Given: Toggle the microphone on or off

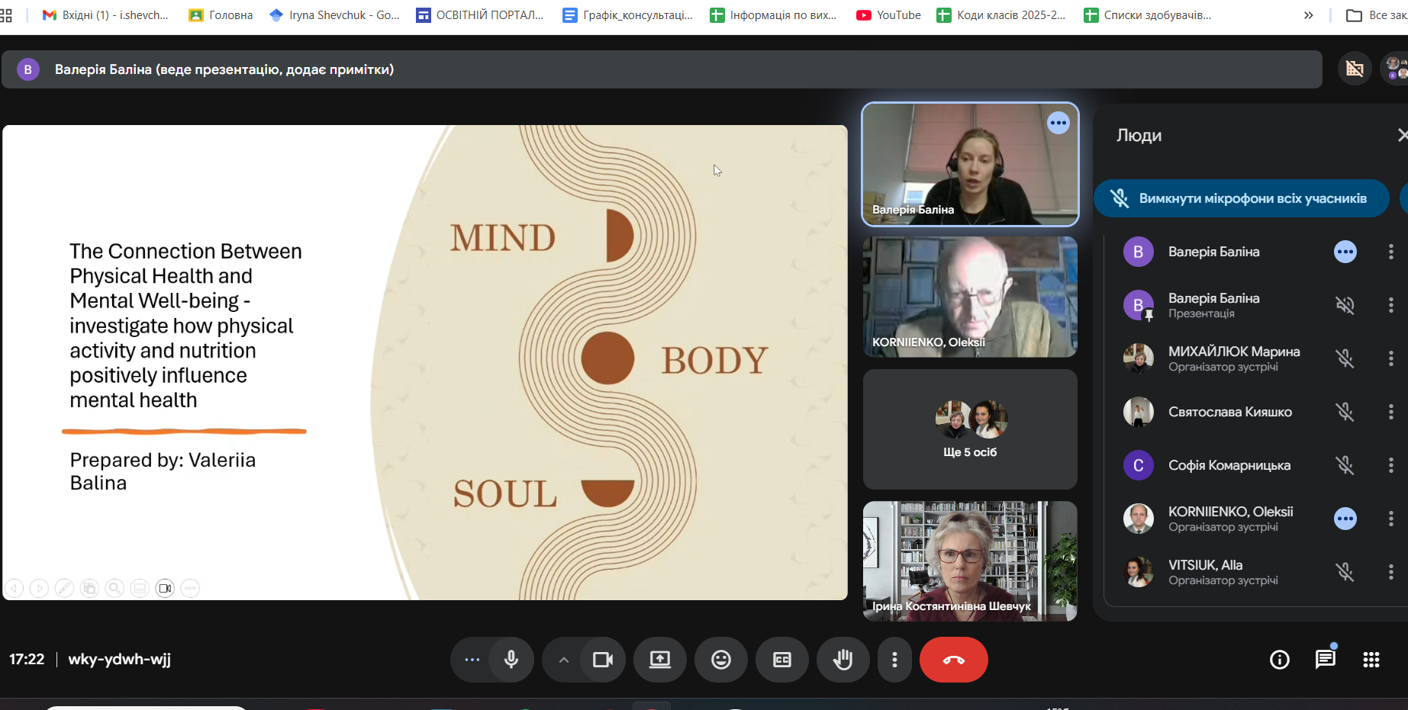Looking at the screenshot, I should [511, 660].
